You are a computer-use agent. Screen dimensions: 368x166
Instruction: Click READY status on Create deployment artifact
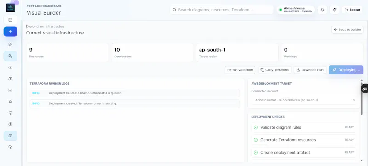pos(349,152)
